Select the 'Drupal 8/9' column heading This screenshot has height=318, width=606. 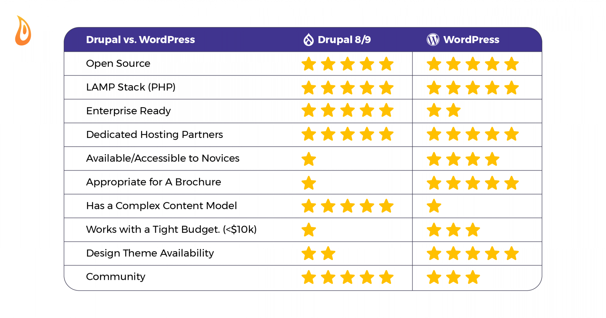[344, 39]
